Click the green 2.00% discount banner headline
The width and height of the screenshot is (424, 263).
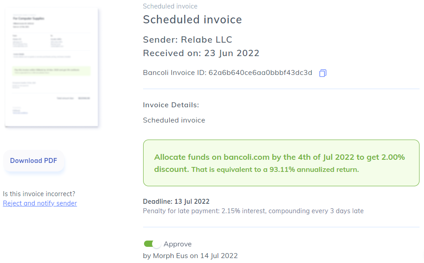(279, 158)
